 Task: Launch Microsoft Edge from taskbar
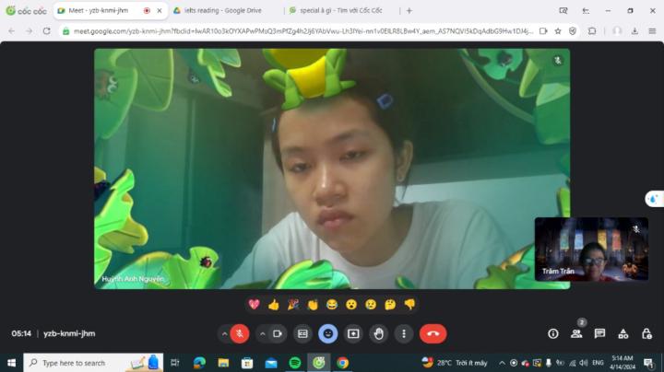pos(199,363)
